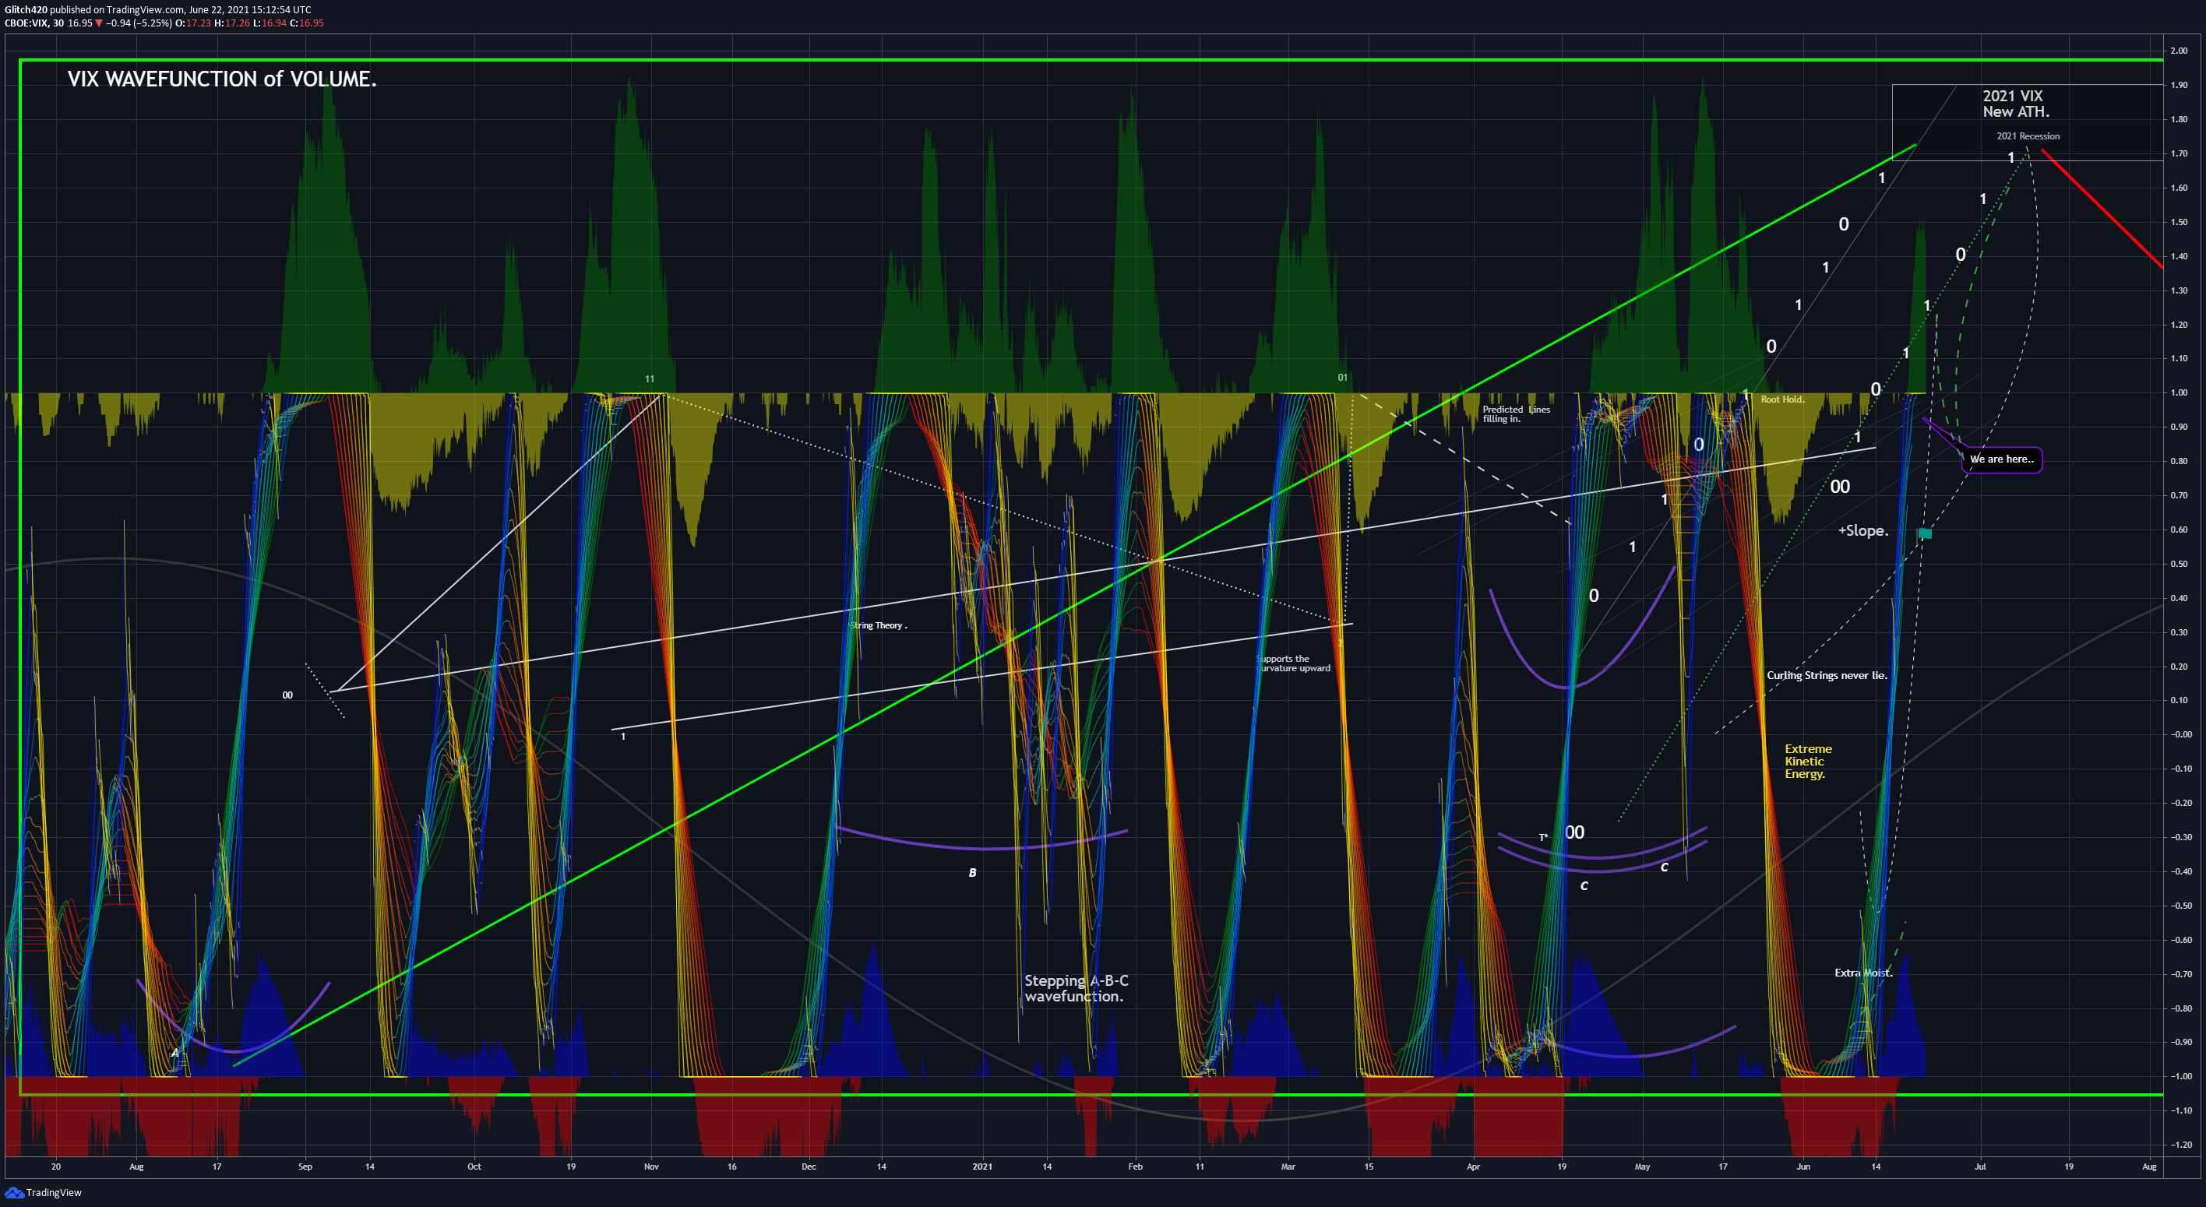Click the +Slope. annotation
Image resolution: width=2206 pixels, height=1207 pixels.
[1862, 531]
